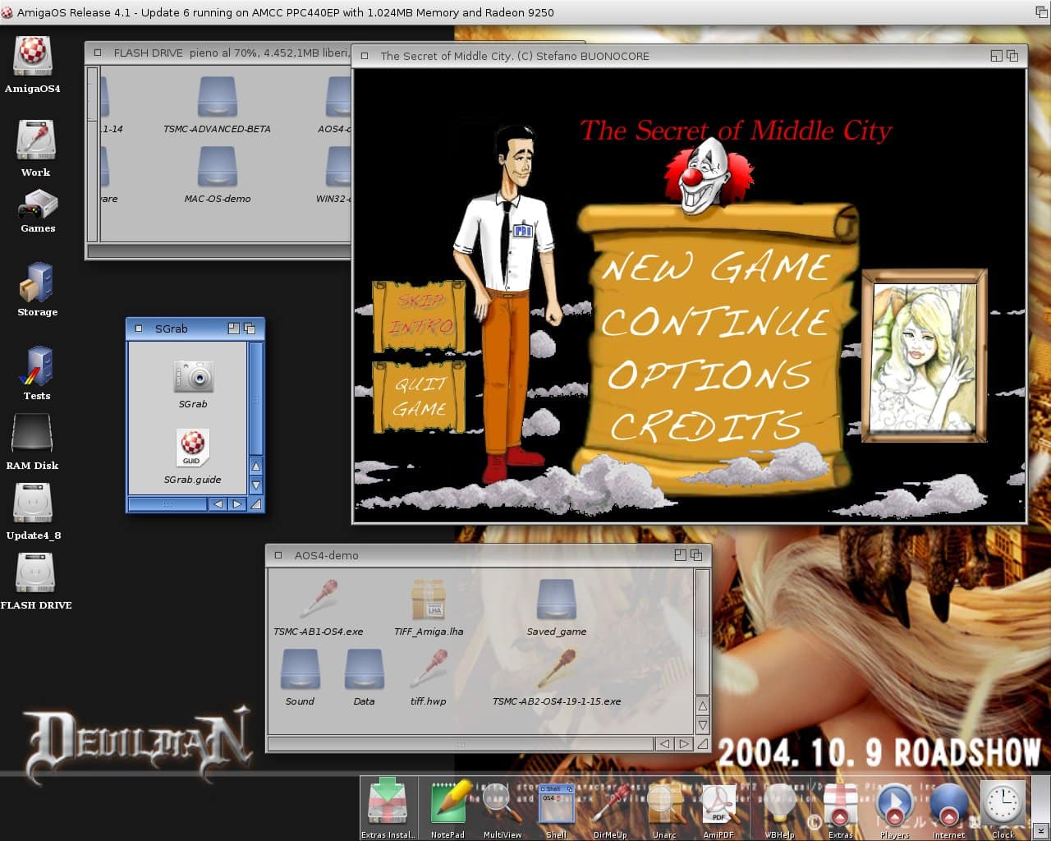
Task: Click the SKIP INTRO sign
Action: coord(420,315)
